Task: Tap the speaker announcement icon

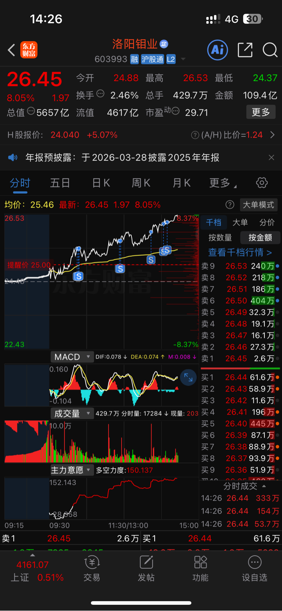Action: tap(13, 158)
